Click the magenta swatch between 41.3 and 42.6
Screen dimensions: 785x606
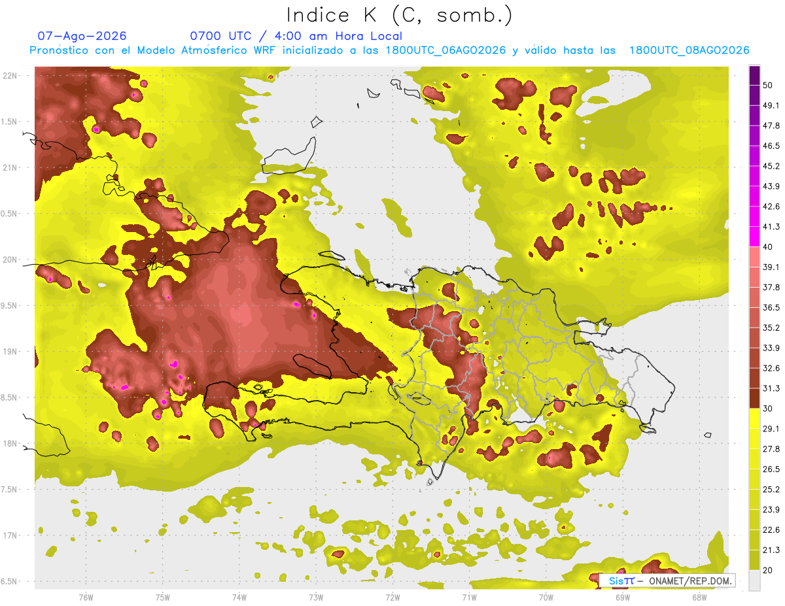pos(754,216)
